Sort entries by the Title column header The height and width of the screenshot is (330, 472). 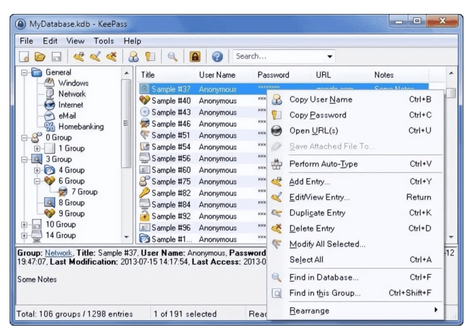166,75
